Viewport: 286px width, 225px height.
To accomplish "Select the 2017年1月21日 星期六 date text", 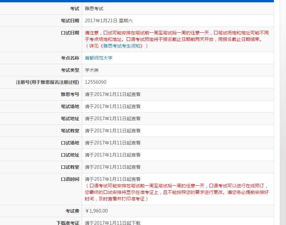I will tap(109, 21).
